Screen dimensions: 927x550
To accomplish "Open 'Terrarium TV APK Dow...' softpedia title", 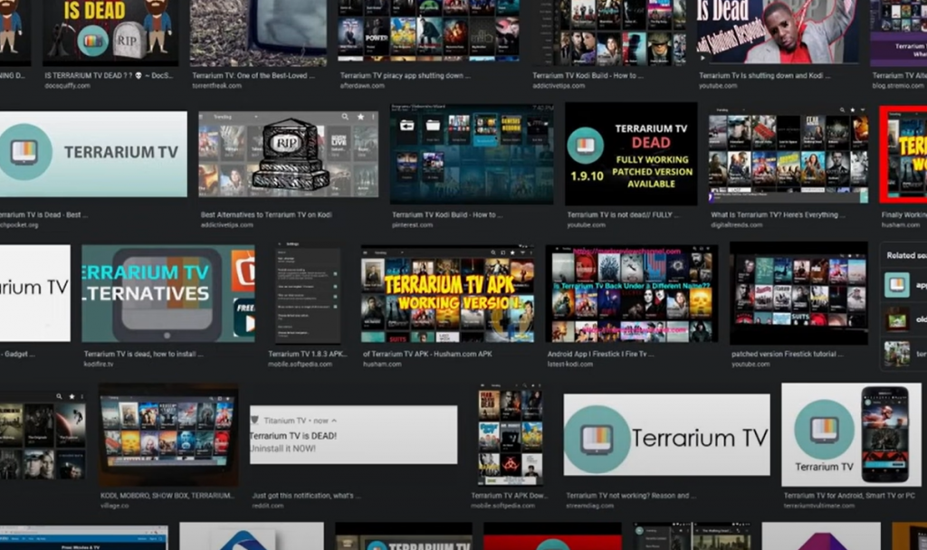I will click(510, 496).
